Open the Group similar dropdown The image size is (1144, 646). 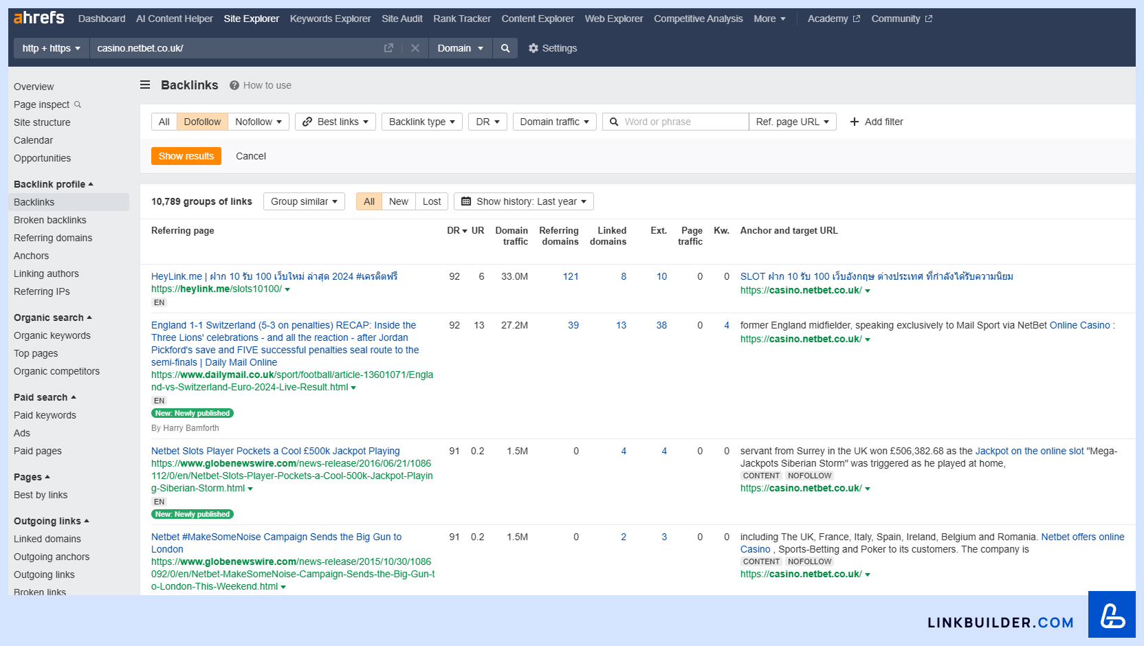coord(304,201)
